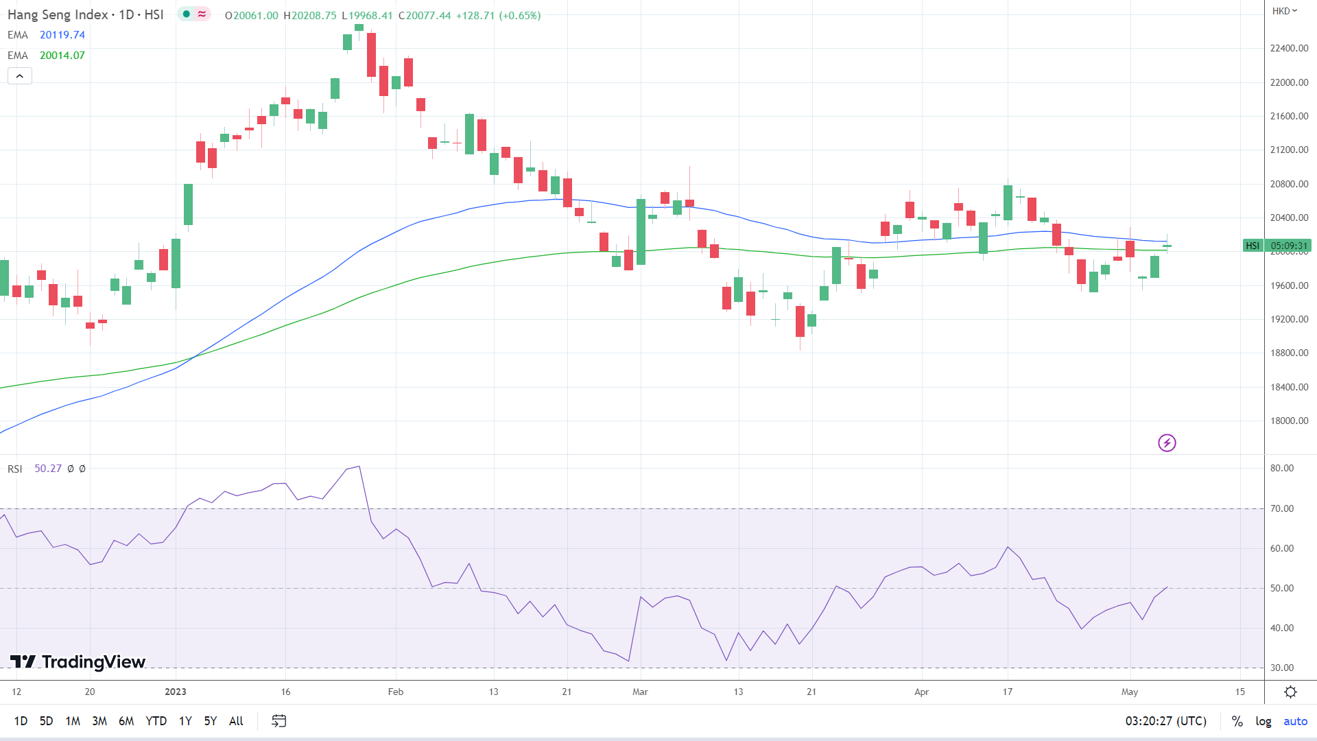Screen dimensions: 1317x741
Task: Select the All time range
Action: click(236, 721)
